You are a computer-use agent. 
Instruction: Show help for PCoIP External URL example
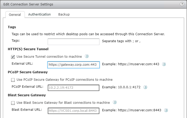point(145,87)
